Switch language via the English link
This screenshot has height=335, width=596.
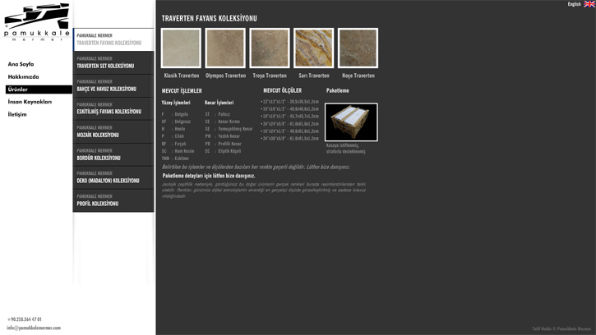coord(574,4)
